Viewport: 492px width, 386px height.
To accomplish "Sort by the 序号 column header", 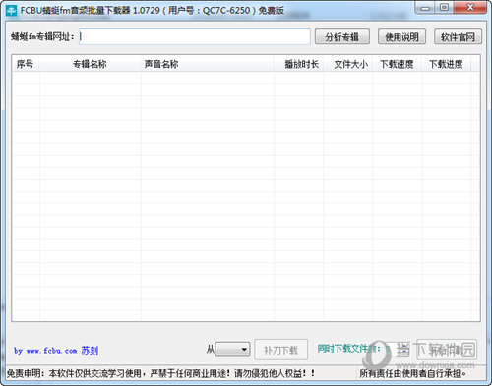I will 26,64.
